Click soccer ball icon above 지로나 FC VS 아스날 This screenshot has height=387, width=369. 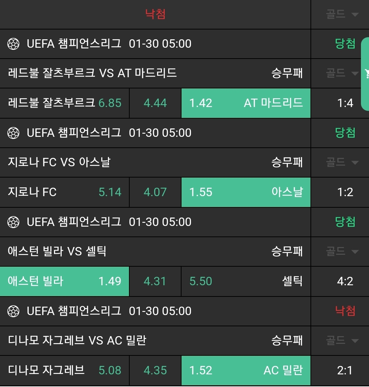[x=13, y=133]
